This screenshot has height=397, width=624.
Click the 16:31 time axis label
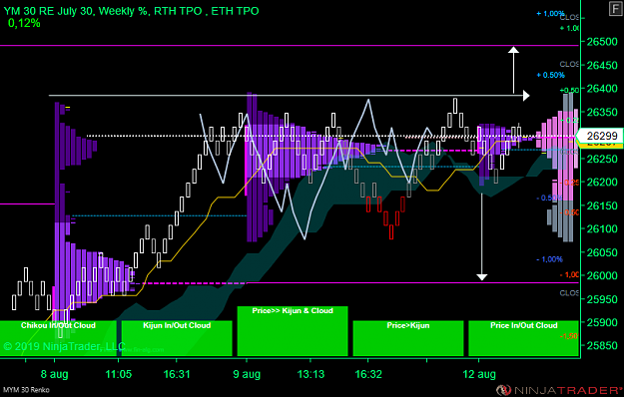[x=177, y=374]
